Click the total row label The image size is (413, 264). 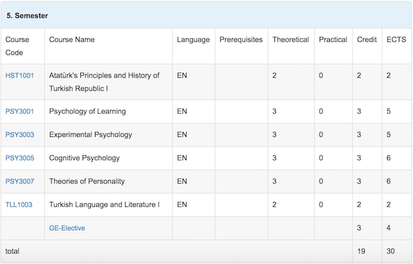[x=12, y=251]
